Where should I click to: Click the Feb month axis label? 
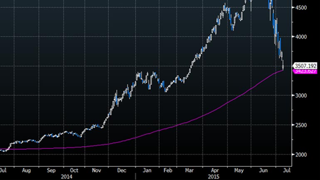168,170
